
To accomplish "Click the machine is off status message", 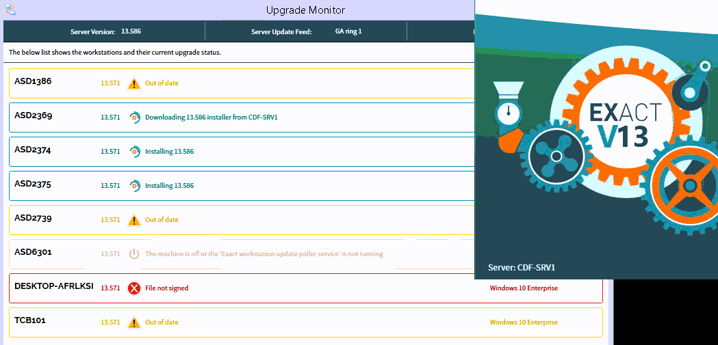I will tap(264, 254).
